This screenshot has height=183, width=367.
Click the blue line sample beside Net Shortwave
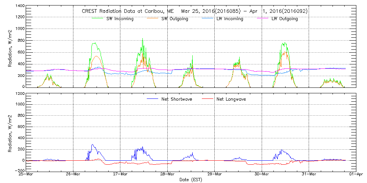[x=153, y=99]
